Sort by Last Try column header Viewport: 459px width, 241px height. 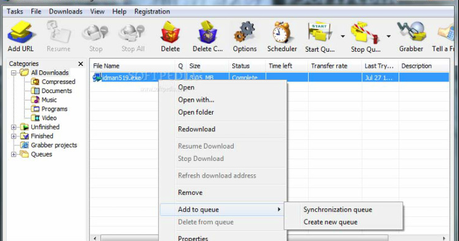380,66
